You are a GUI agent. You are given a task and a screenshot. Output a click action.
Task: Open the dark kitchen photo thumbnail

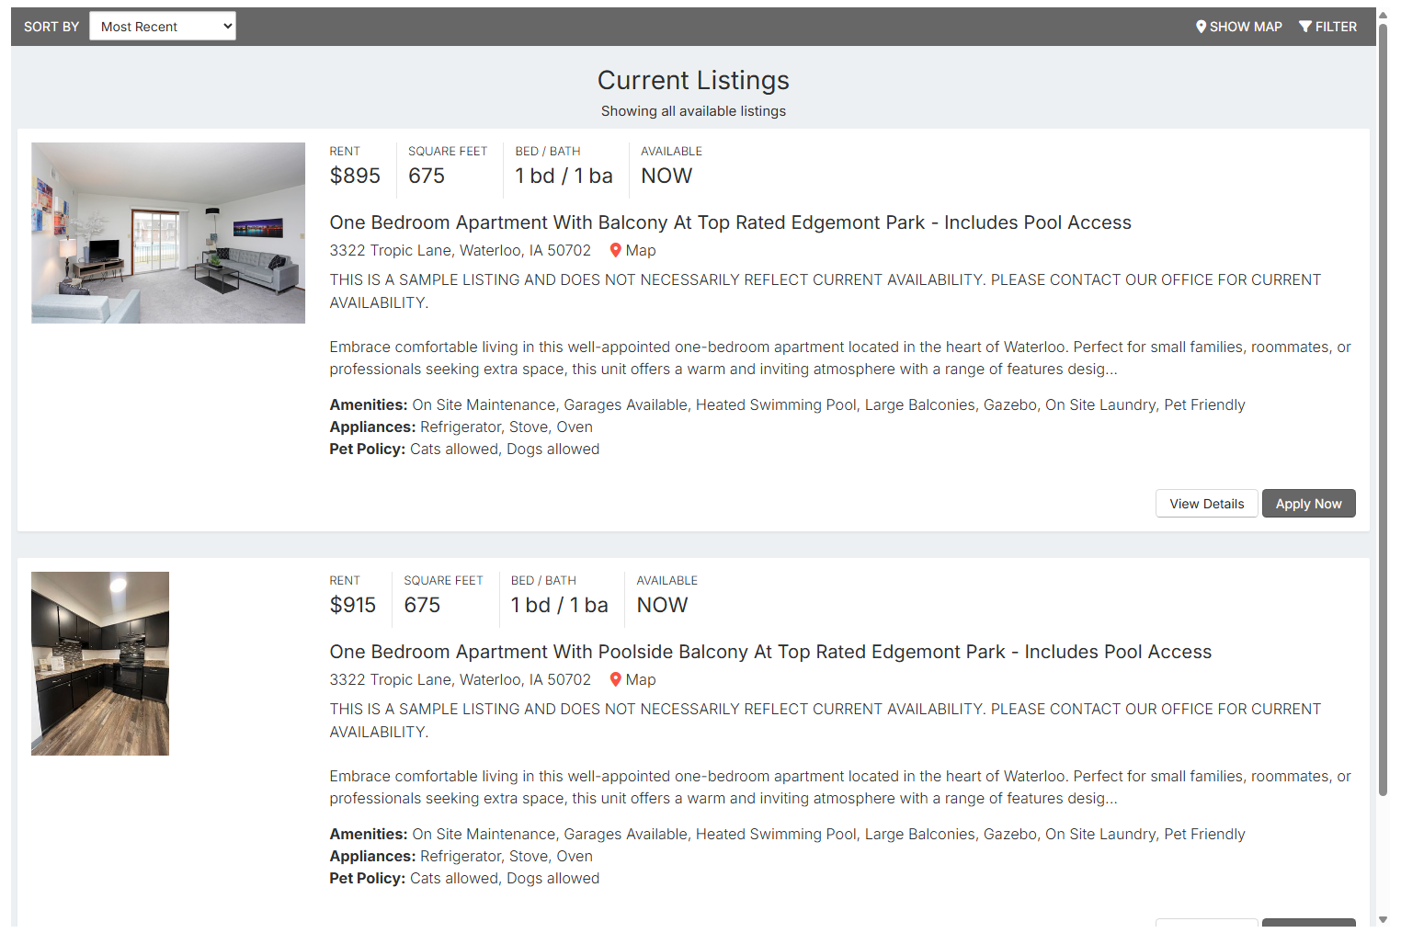[100, 664]
